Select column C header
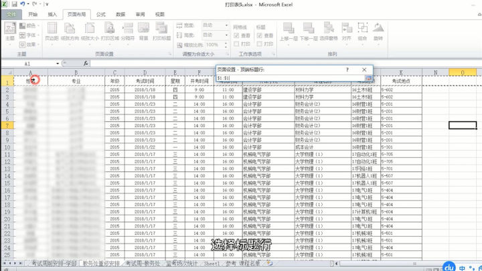This screenshot has height=271, width=482. click(114, 72)
